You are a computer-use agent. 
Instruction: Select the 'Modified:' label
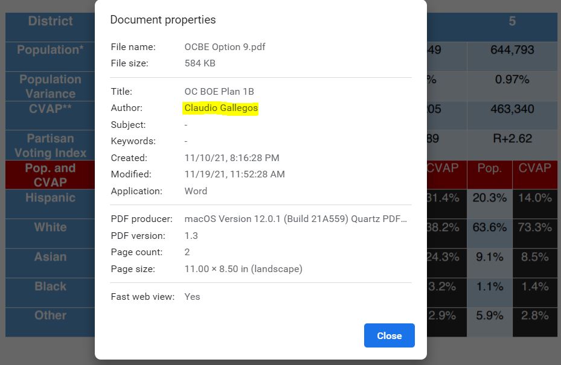[x=131, y=174]
